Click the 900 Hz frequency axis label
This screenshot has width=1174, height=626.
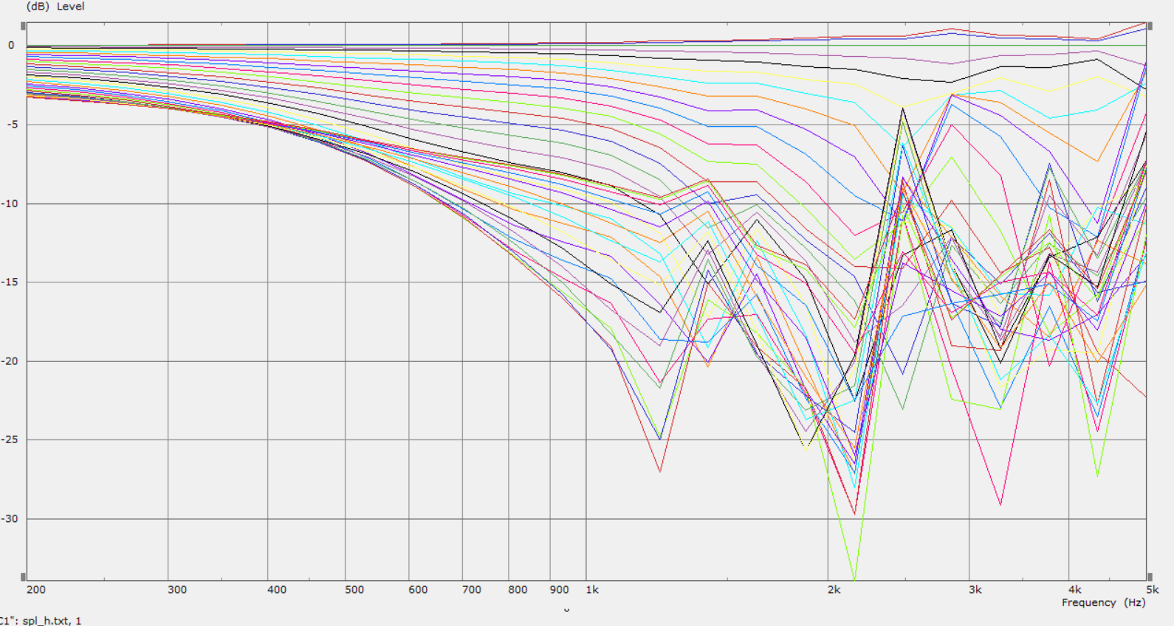click(559, 590)
